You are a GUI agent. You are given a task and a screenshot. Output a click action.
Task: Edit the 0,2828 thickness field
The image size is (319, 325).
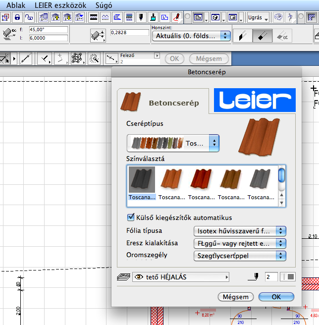point(130,33)
